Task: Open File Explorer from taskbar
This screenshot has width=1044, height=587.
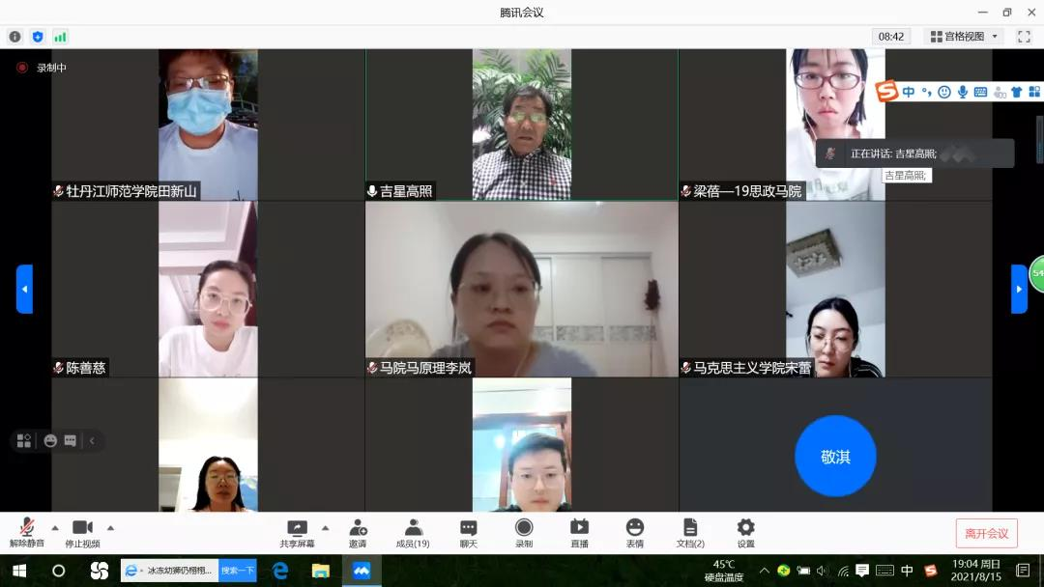Action: tap(321, 571)
